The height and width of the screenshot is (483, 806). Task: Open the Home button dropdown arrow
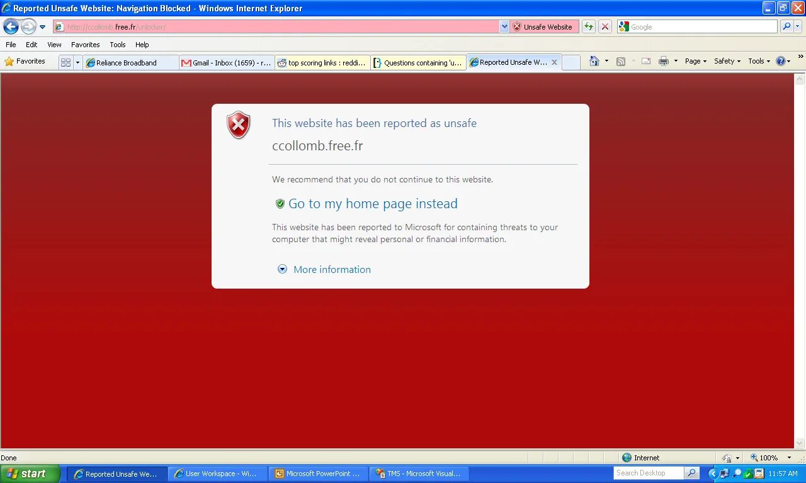tap(606, 61)
